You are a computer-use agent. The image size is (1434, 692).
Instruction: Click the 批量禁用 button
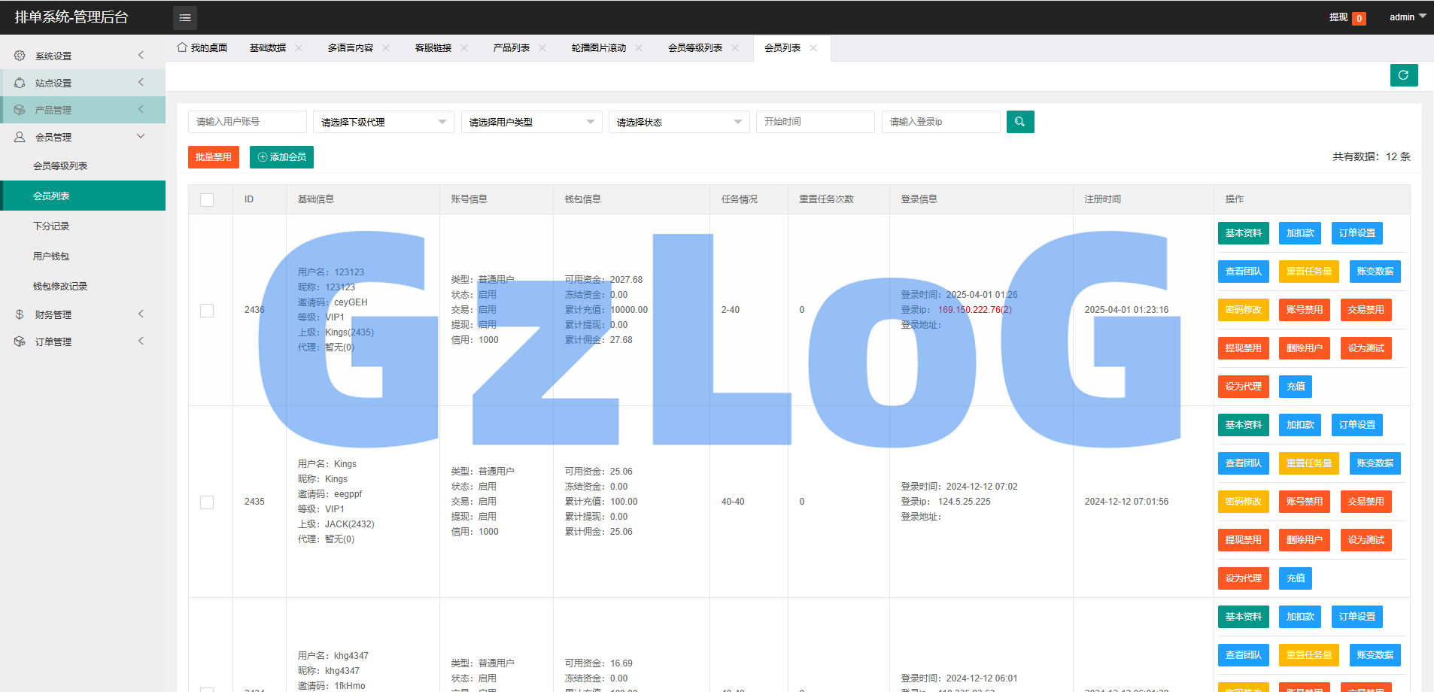tap(214, 157)
